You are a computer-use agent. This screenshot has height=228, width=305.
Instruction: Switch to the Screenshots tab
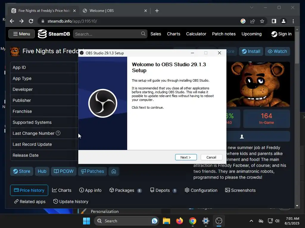pyautogui.click(x=240, y=190)
